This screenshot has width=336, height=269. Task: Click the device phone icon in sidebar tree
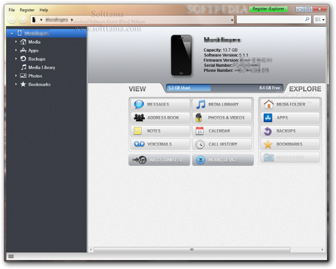point(20,33)
